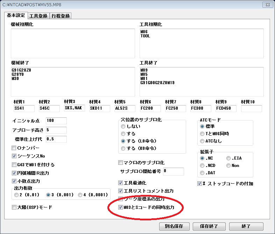Select TとM06同時 ATC mode

pyautogui.click(x=202, y=134)
